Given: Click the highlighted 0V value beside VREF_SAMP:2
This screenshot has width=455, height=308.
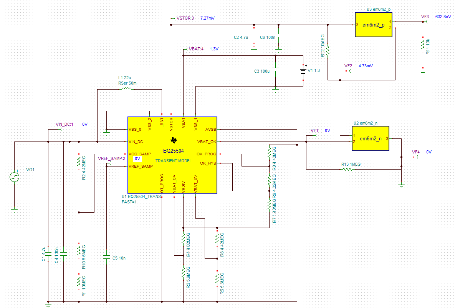Looking at the screenshot, I should coord(137,159).
